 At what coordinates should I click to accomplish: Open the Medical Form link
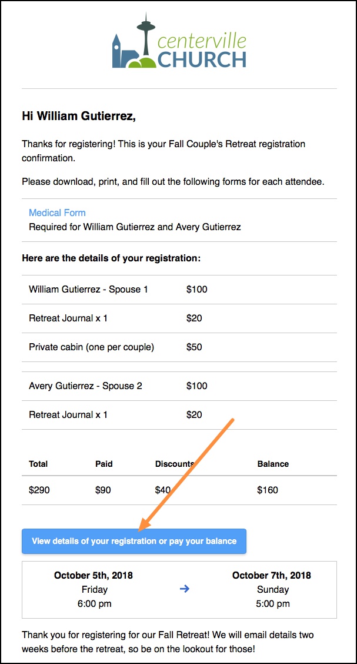click(x=57, y=213)
